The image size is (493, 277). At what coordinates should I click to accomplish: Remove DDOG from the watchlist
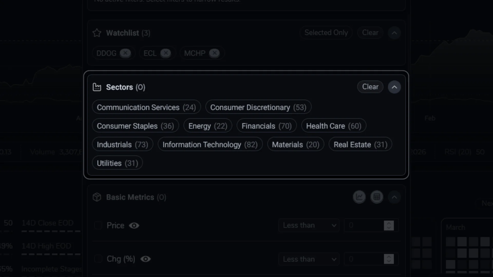[x=125, y=53]
